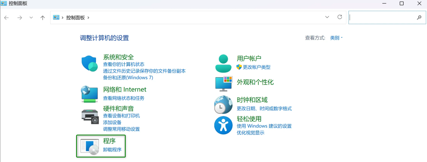This screenshot has height=162, width=427.
Task: Click the 控制面板 breadcrumb in address bar
Action: coord(75,18)
